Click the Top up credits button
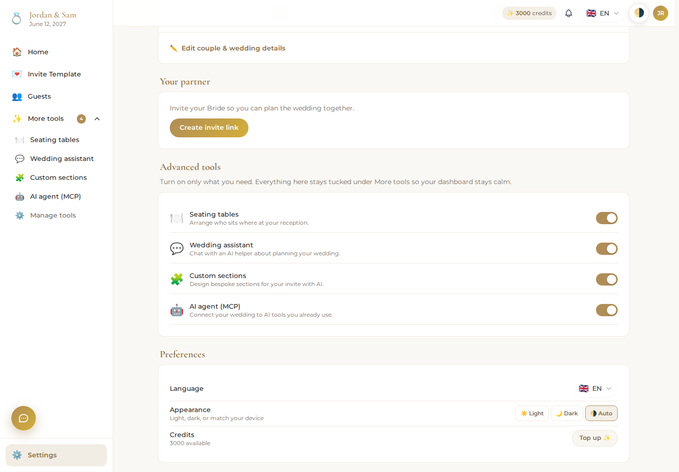The image size is (679, 472). [x=595, y=438]
